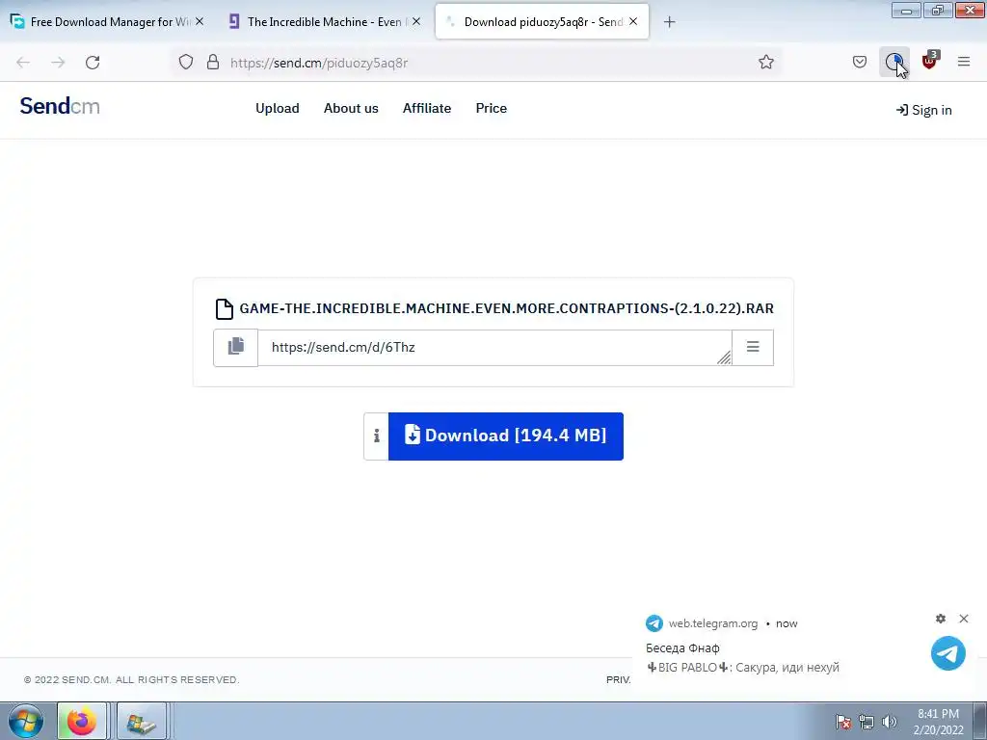
Task: Click the second taskbar application icon
Action: coord(142,721)
